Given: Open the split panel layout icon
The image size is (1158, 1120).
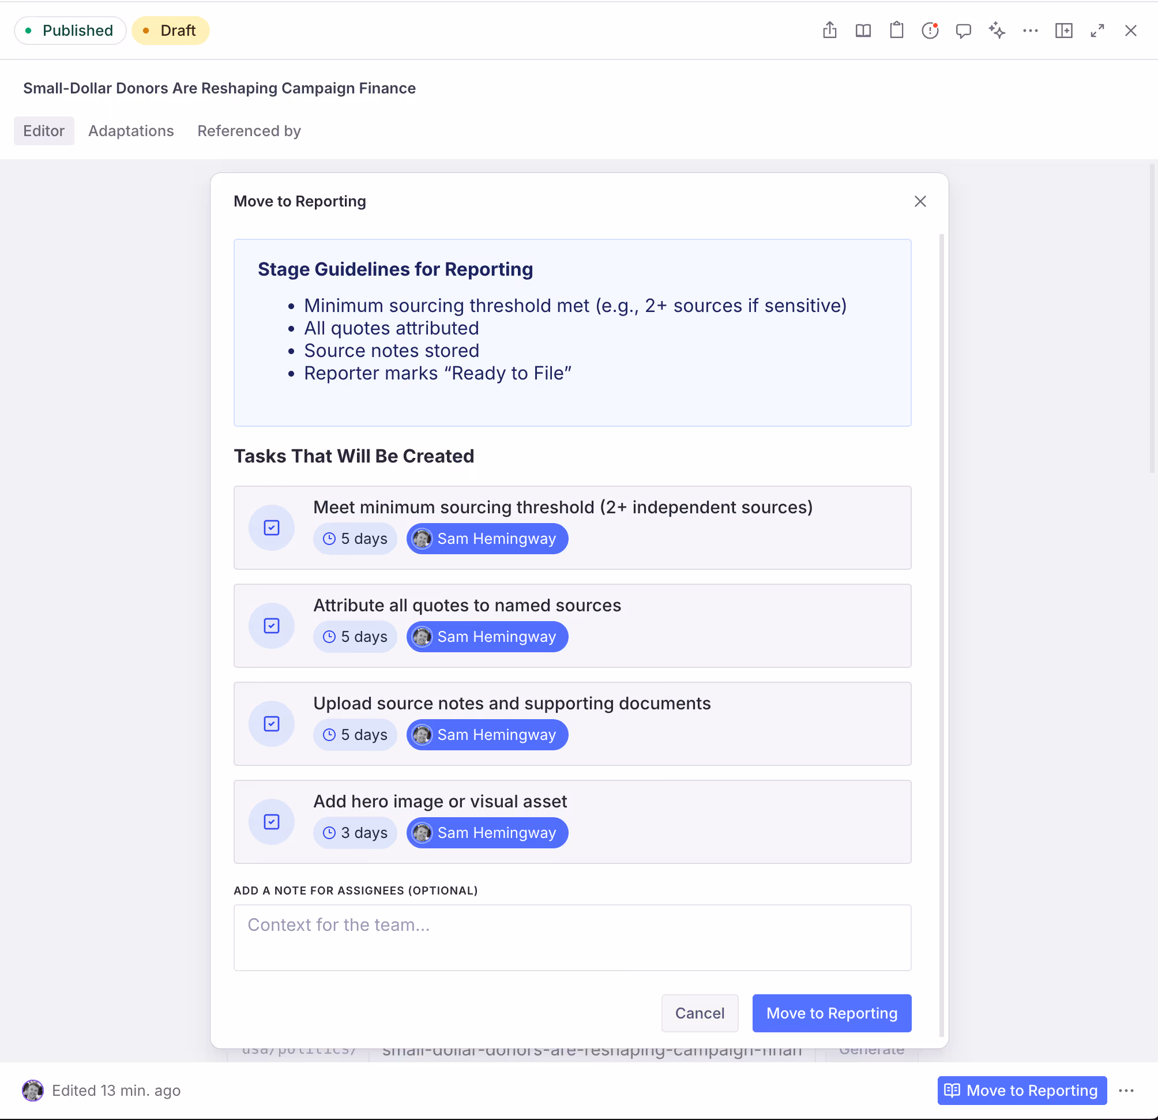Looking at the screenshot, I should (1063, 31).
